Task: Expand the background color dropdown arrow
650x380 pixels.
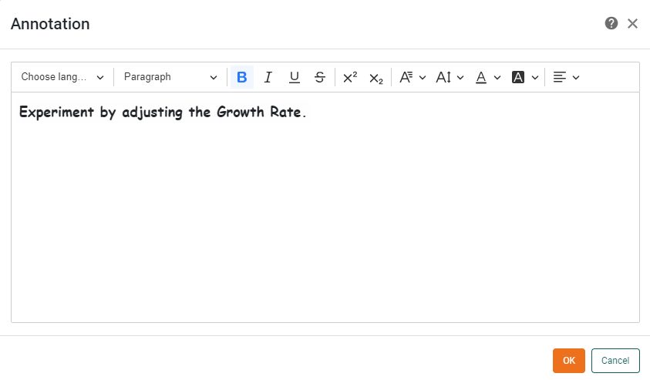Action: [x=535, y=78]
